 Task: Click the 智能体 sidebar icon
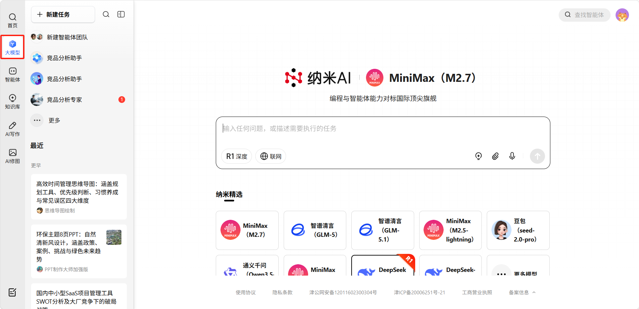coord(12,74)
